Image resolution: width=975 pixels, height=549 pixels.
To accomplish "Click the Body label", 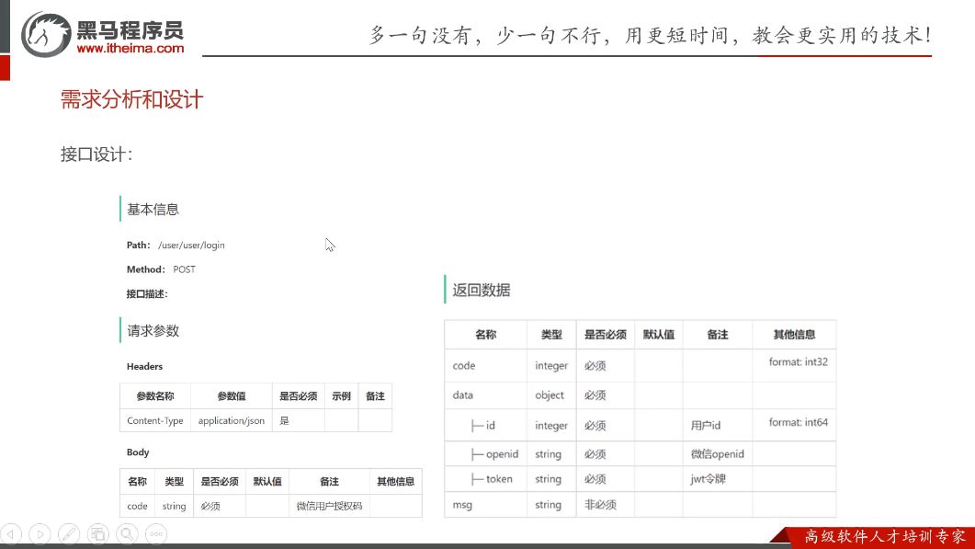I will point(138,452).
